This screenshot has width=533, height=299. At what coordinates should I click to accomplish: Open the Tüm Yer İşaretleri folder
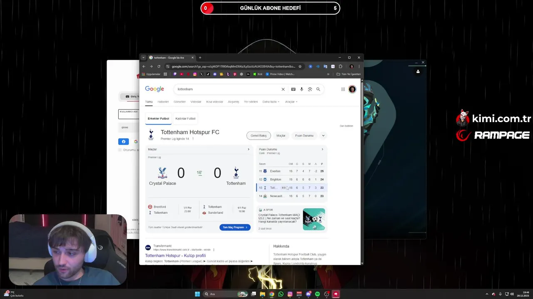pos(349,74)
